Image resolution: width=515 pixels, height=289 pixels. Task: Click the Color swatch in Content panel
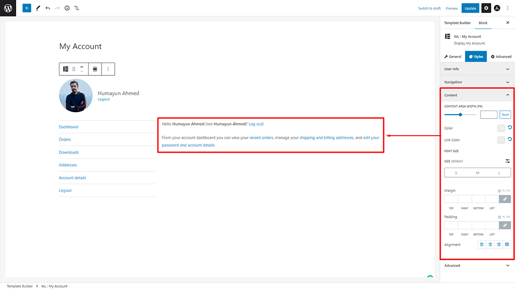coord(501,128)
